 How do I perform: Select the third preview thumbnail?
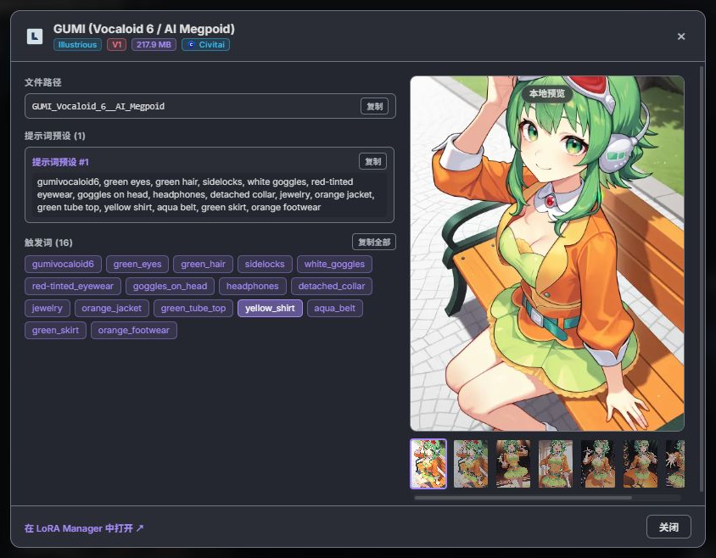[513, 464]
